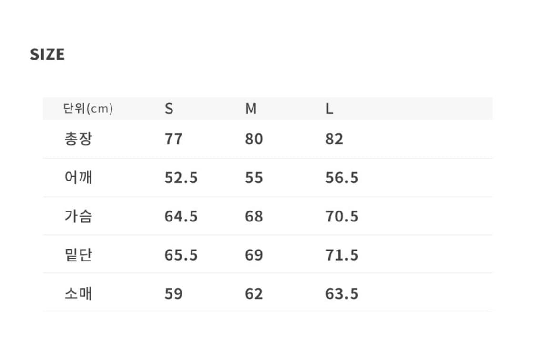The width and height of the screenshot is (536, 341).
Task: Select the 총장 row label
Action: pyautogui.click(x=78, y=139)
